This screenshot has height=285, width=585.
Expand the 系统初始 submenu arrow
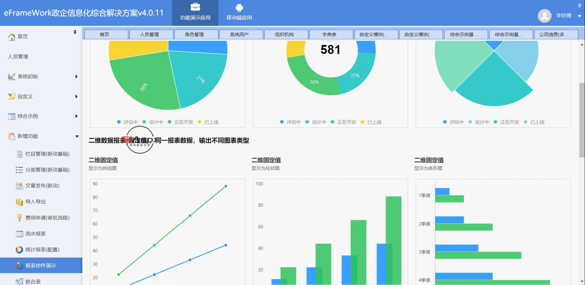tap(76, 76)
